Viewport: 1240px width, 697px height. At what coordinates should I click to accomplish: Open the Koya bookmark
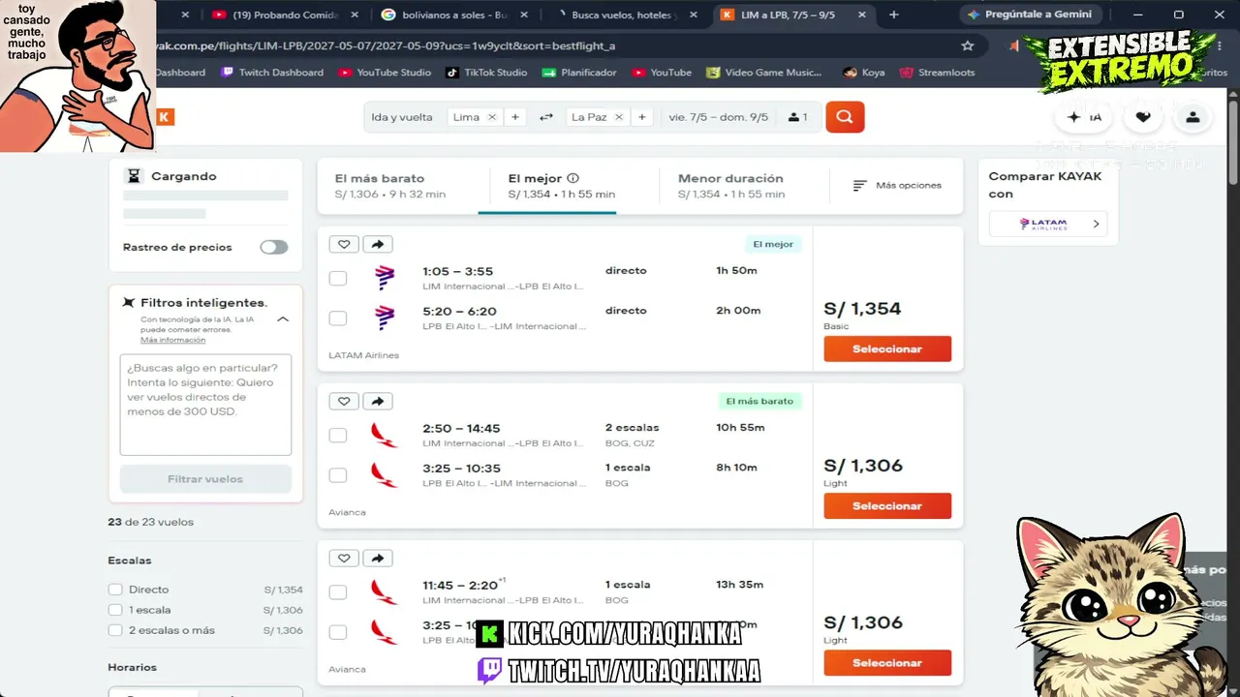pyautogui.click(x=864, y=73)
